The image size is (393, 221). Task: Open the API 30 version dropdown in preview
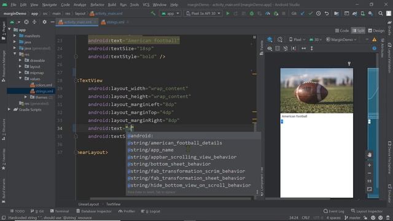(x=315, y=39)
